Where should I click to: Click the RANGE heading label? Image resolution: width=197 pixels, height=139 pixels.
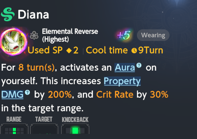click(x=14, y=119)
